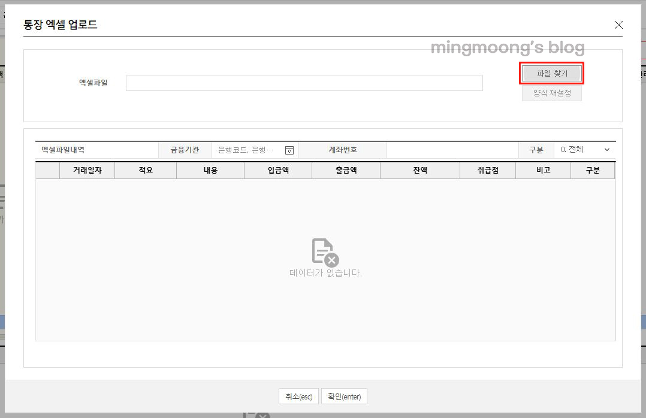This screenshot has width=646, height=418.
Task: Click the 취급점 column header
Action: pyautogui.click(x=487, y=170)
